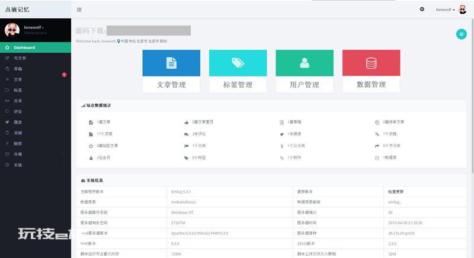Click the thumbs-up icon for 0篇文章置顶
Screen dimensions: 474x258
tap(187, 123)
